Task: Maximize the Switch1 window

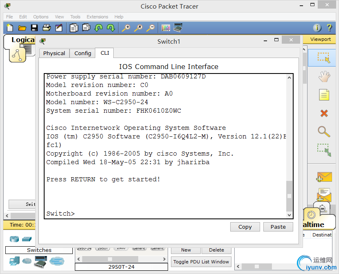Action: click(276, 40)
